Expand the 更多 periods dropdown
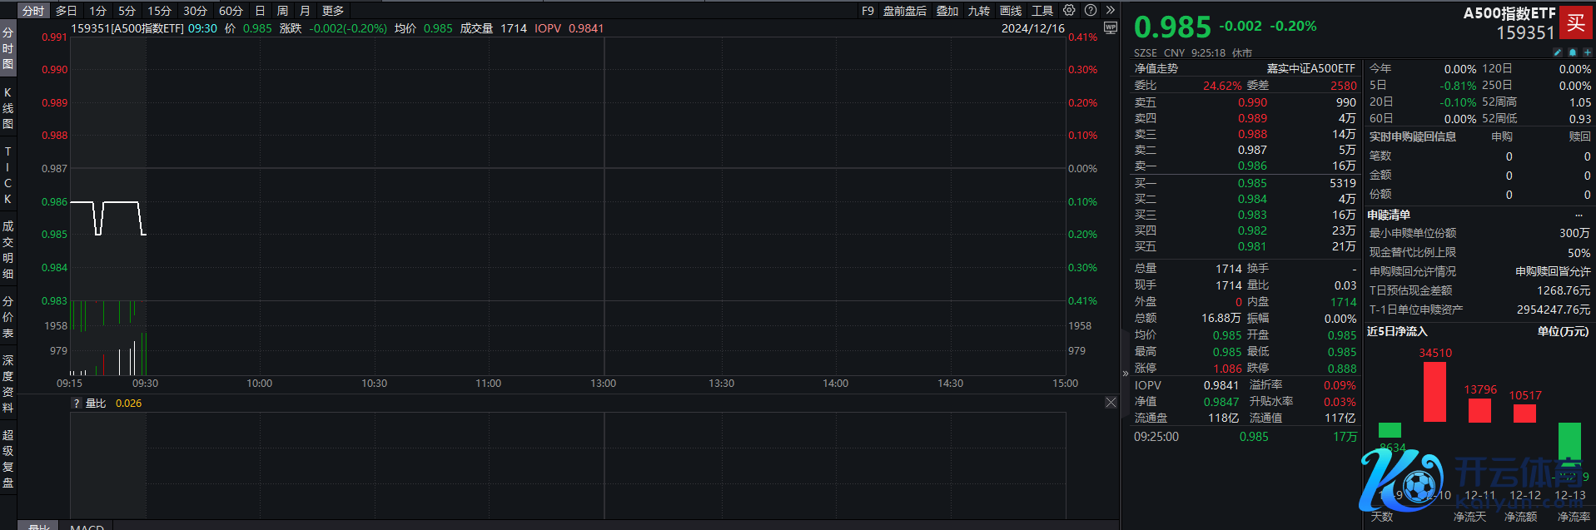Screen dimensions: 1596x530 (x=333, y=11)
